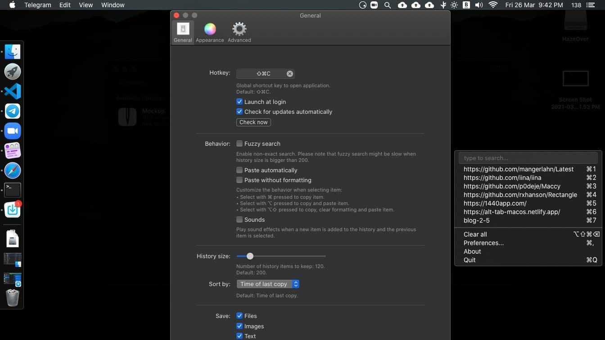Screen dimensions: 605x340
Task: Turn on Sounds checkbox
Action: [239, 219]
